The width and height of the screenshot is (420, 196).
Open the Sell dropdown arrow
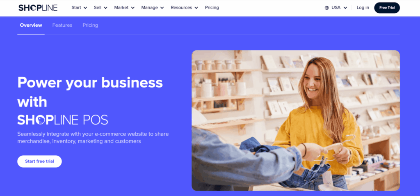(x=105, y=8)
